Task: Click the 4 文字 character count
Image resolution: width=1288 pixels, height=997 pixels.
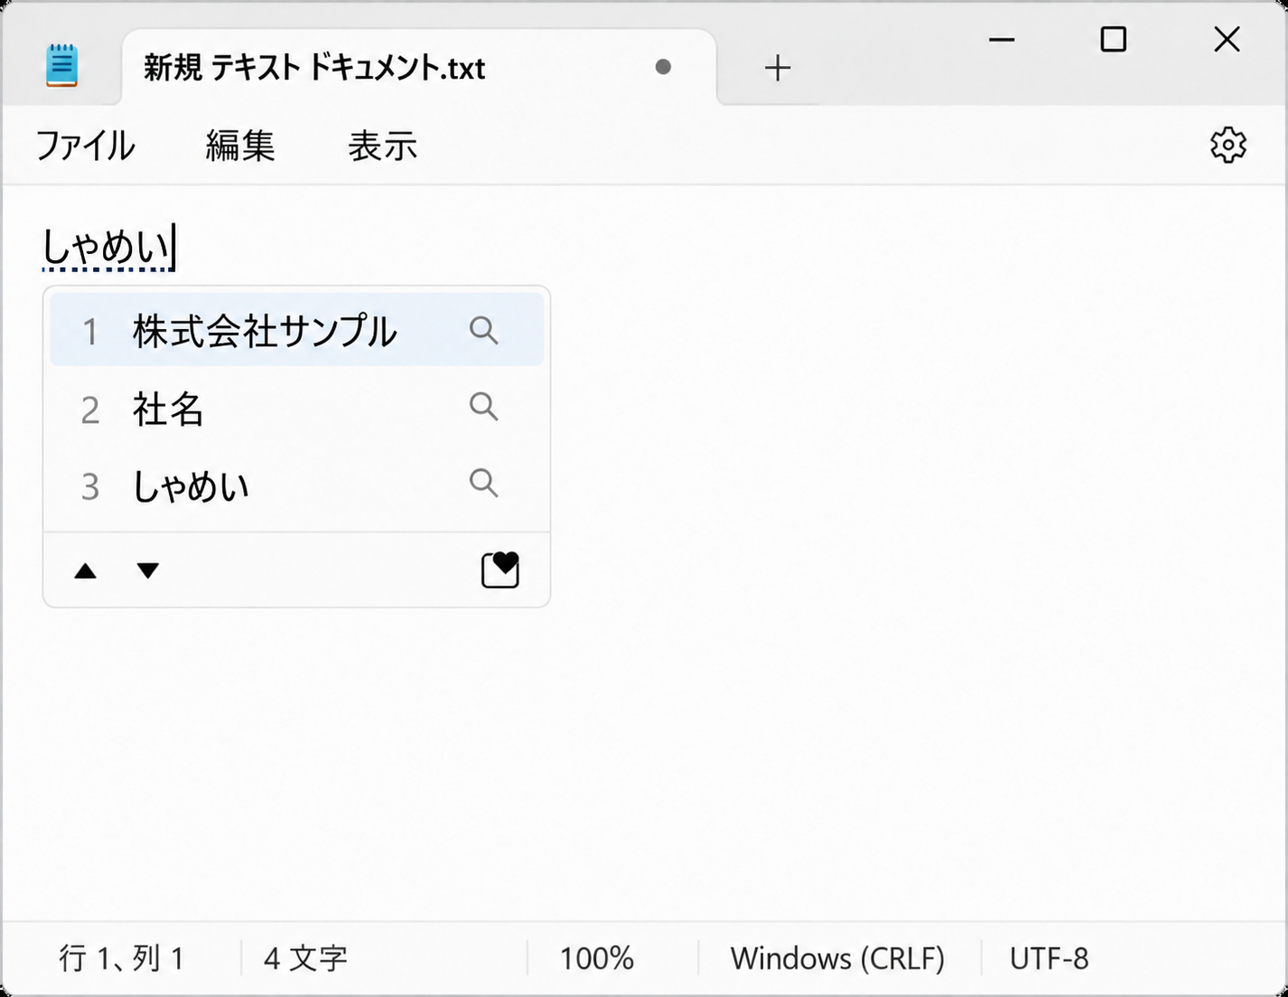Action: click(x=305, y=958)
